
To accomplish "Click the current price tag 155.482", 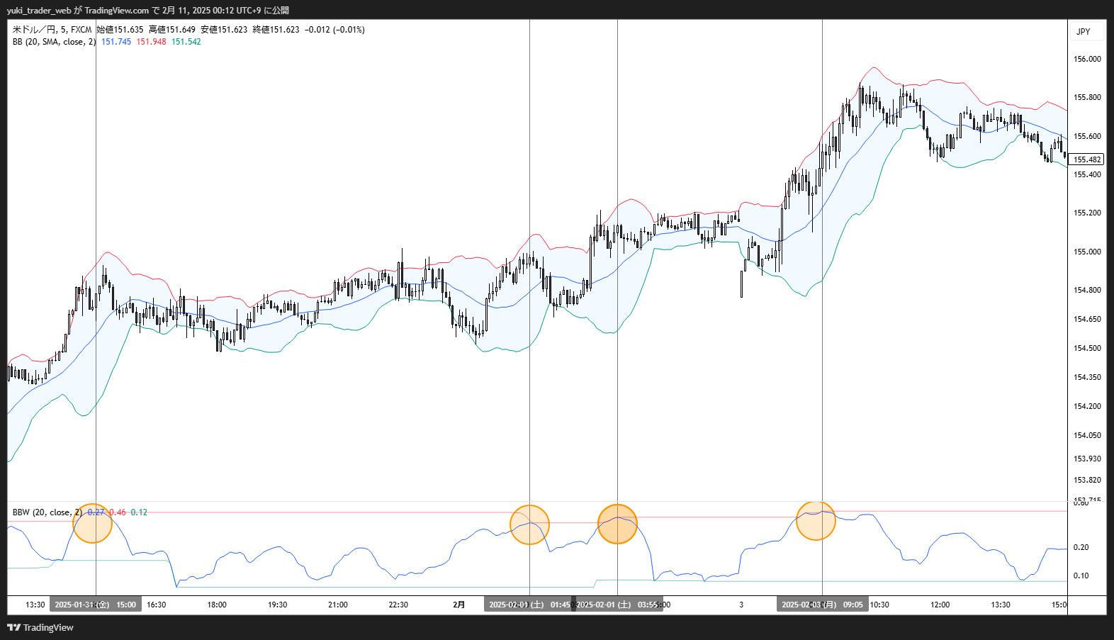I will tap(1086, 159).
